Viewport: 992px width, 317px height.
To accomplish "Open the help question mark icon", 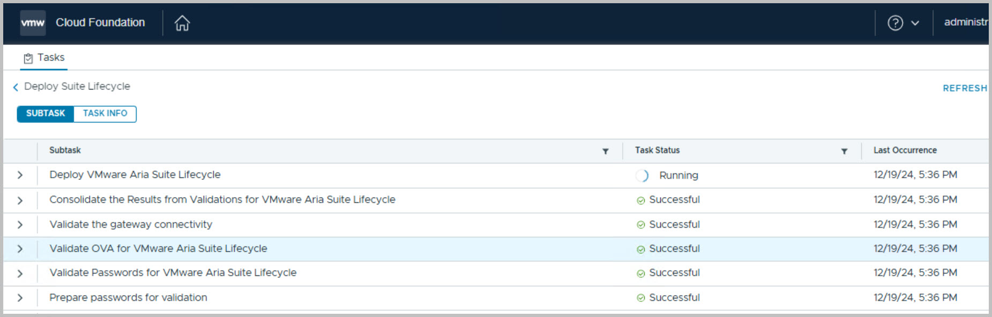I will (895, 23).
